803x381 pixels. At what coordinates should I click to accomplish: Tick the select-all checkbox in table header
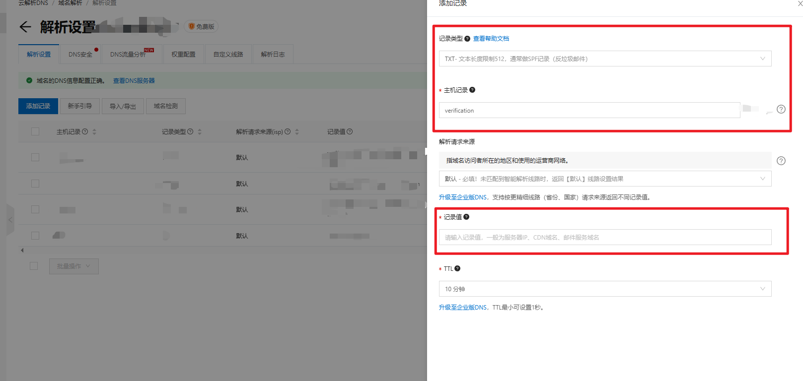point(35,131)
